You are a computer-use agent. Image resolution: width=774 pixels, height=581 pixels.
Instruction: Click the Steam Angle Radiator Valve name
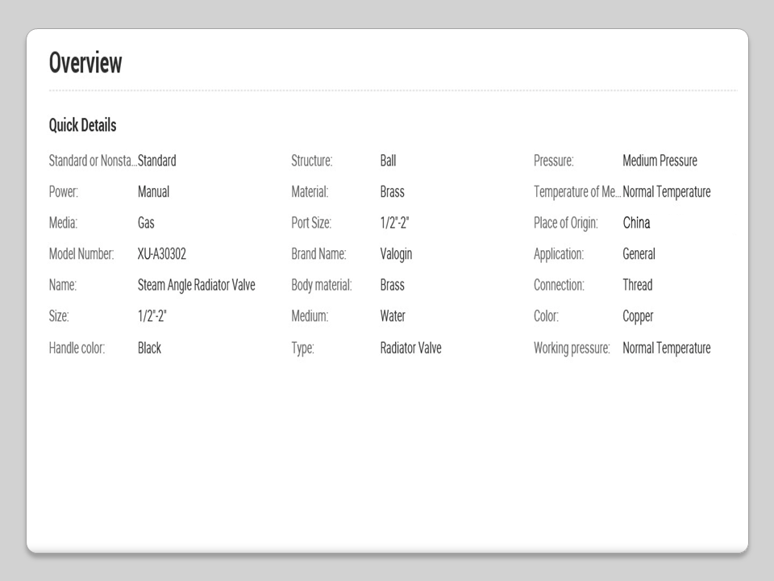pos(197,285)
